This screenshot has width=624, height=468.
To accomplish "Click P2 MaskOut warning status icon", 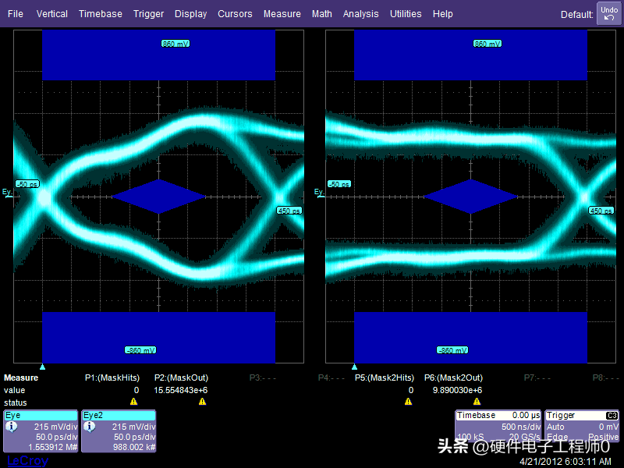I will pos(202,402).
